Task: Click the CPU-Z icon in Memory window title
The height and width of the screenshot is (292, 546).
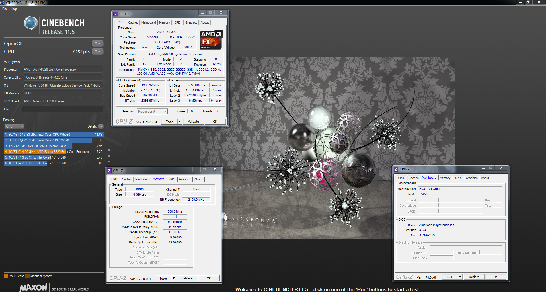Action: (x=109, y=170)
